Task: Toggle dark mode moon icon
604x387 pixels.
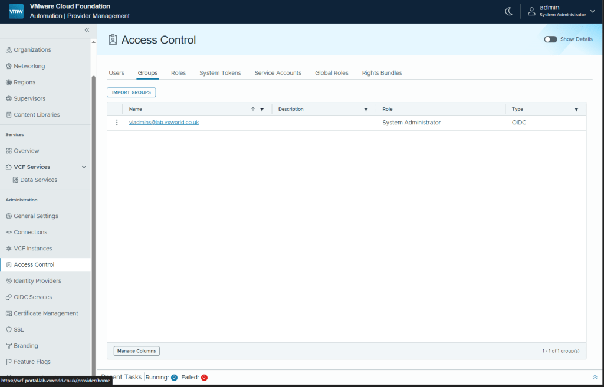Action: pos(509,11)
